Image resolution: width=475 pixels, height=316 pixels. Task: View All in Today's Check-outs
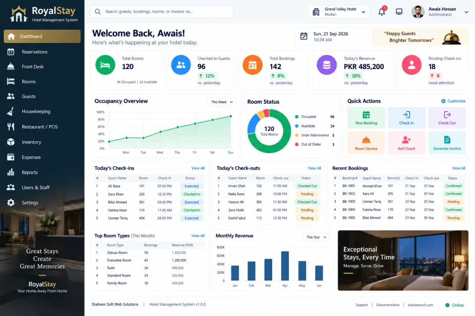[x=315, y=168]
